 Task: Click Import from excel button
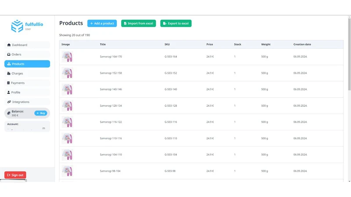point(139,24)
